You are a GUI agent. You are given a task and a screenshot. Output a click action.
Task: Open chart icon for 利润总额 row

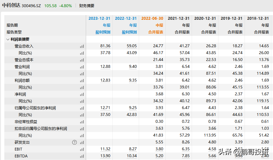[82, 81]
